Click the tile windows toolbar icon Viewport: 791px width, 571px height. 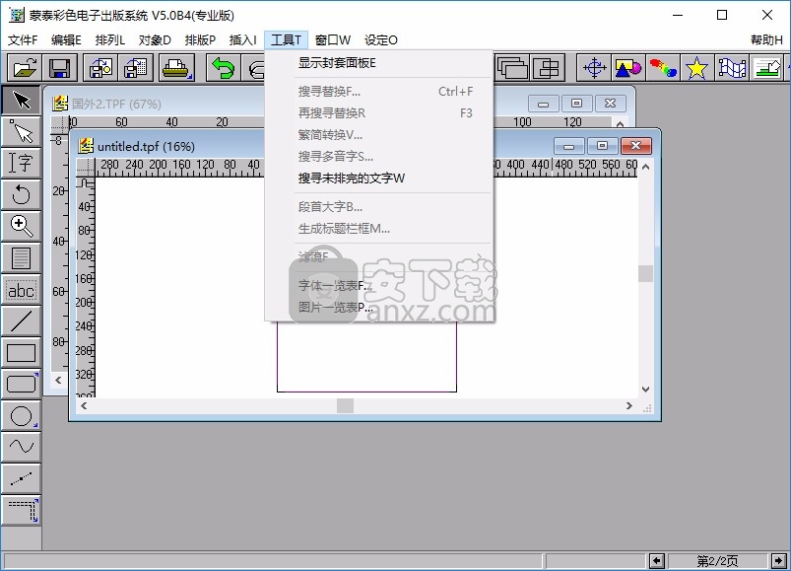[x=547, y=68]
